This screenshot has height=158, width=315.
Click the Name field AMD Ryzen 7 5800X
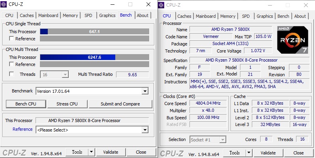point(231,29)
